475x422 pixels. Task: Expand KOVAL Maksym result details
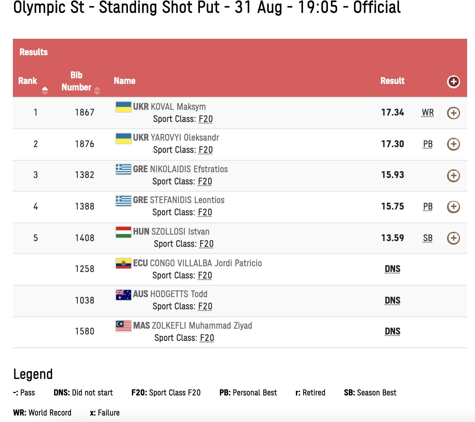[453, 113]
